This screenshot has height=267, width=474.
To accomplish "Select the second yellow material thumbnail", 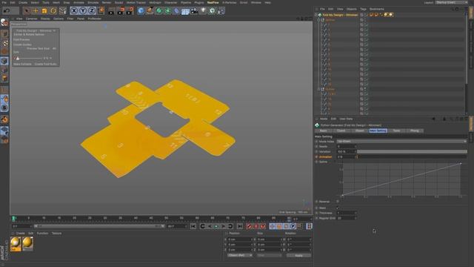I will (x=27, y=244).
